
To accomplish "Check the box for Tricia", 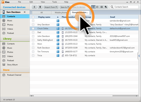I will (x=33, y=55).
